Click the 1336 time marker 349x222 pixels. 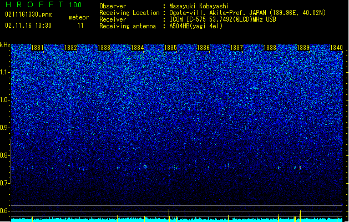tap(204, 48)
